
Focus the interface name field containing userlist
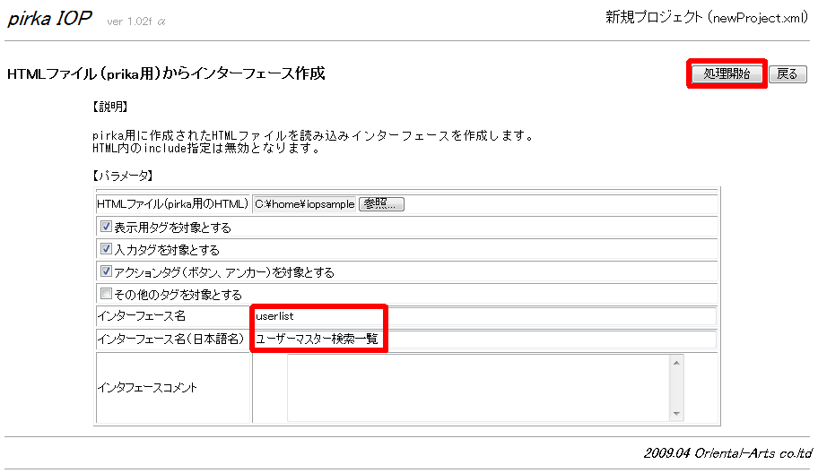point(484,316)
